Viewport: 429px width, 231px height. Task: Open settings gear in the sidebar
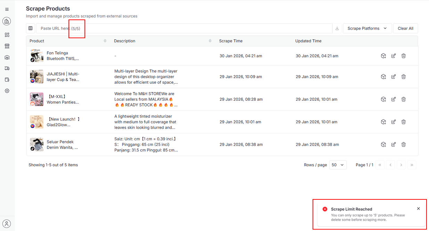(7, 91)
